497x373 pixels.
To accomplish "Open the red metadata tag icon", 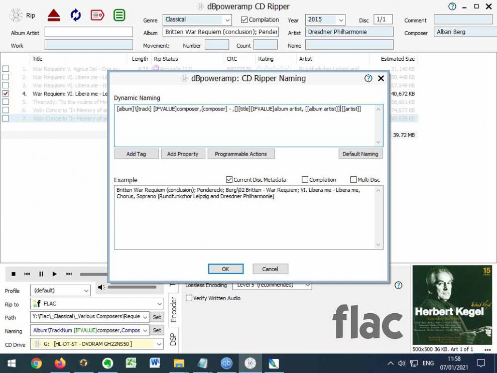I will coord(97,16).
